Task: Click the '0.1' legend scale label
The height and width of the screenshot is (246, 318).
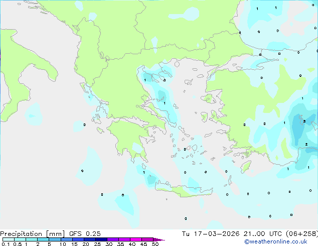Action: (x=6, y=244)
